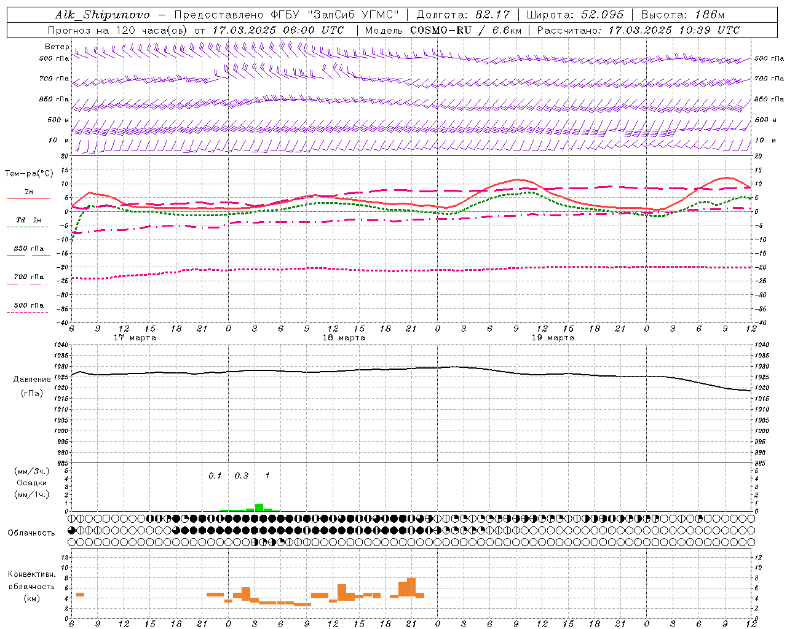Select the Давление panel label
Image resolution: width=787 pixels, height=629 pixels.
tap(32, 380)
